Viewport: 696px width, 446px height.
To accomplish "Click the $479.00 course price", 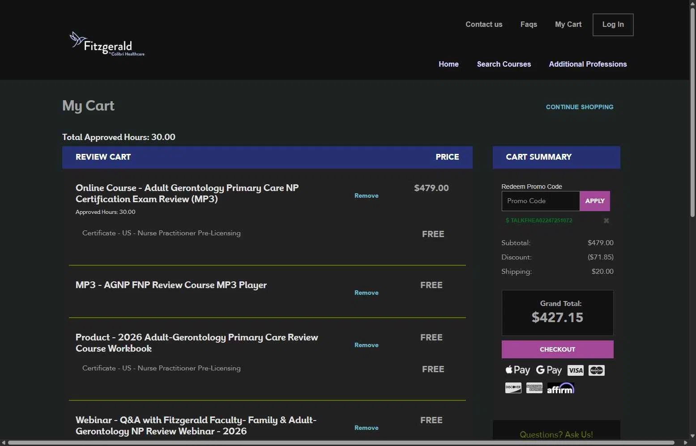I will 431,188.
